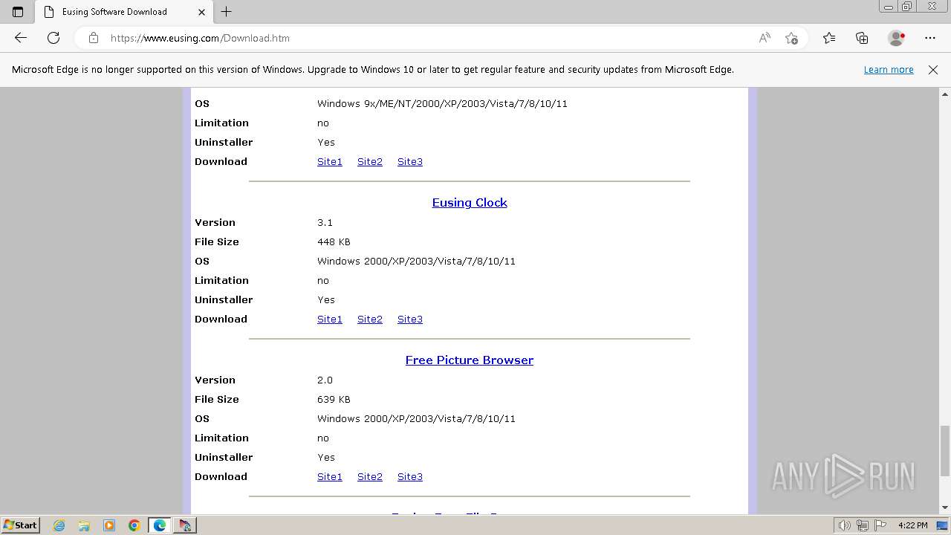Launch Google Chrome from the taskbar
The height and width of the screenshot is (535, 951).
[x=134, y=525]
